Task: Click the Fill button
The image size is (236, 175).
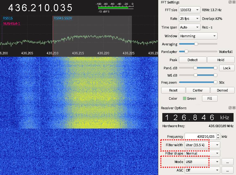Action: tap(209, 98)
